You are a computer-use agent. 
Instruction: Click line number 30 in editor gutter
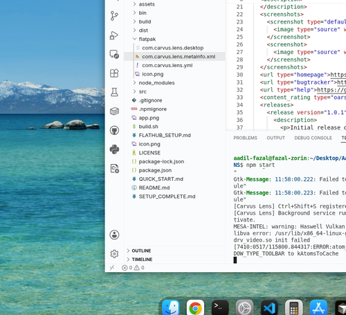(239, 75)
